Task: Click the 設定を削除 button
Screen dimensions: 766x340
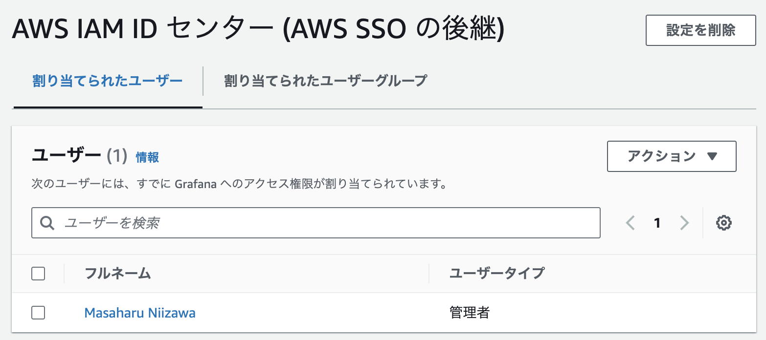Action: pos(700,30)
